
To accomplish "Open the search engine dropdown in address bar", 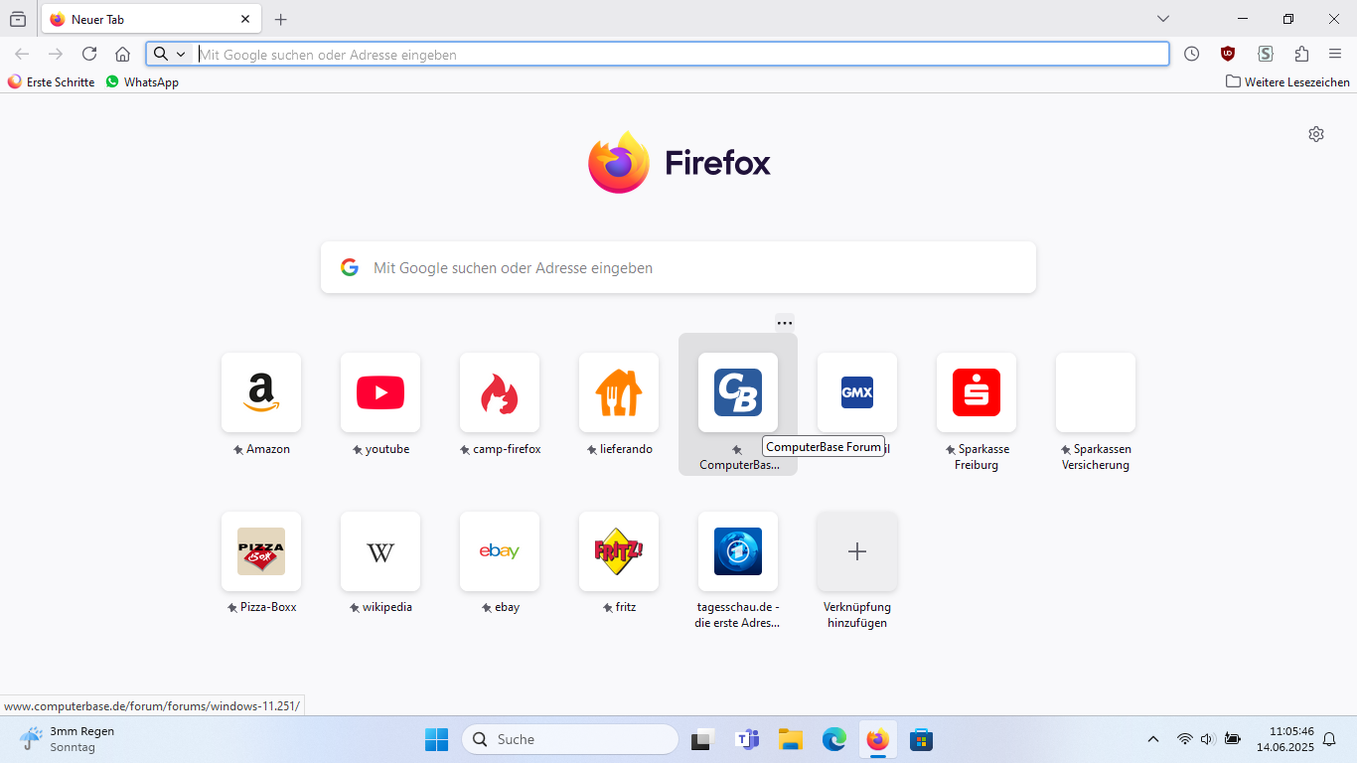I will [170, 54].
